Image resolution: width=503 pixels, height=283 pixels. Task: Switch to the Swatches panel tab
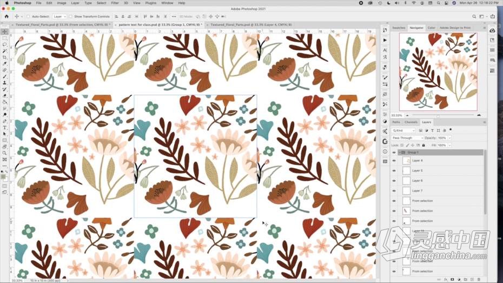click(x=399, y=28)
